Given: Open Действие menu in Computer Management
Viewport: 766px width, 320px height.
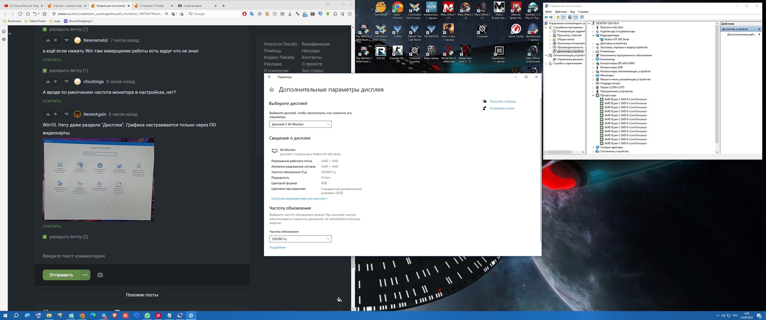Looking at the screenshot, I should 561,12.
